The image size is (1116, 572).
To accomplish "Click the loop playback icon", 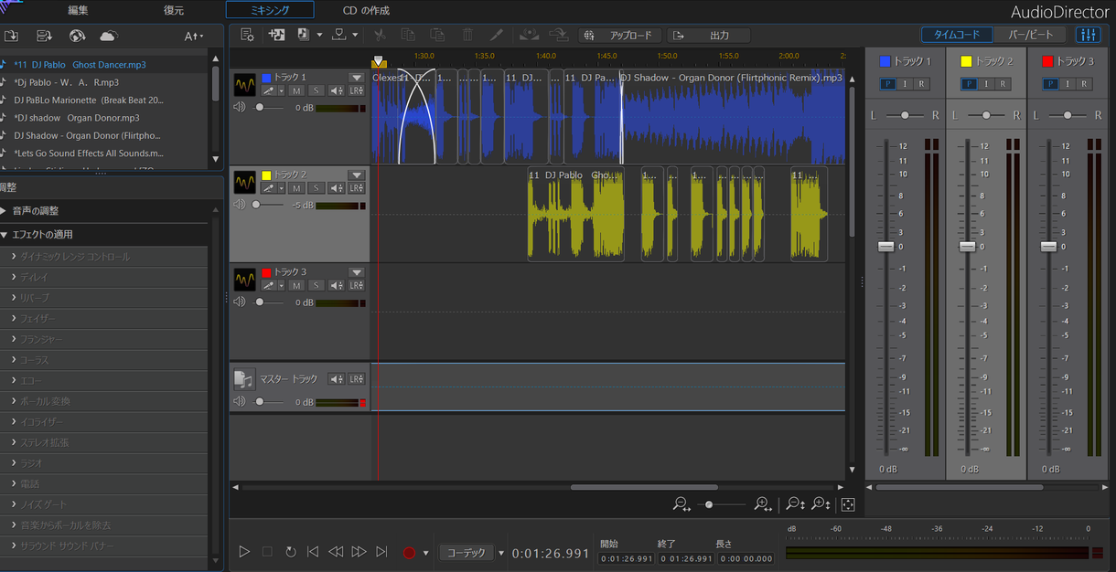I will [x=290, y=552].
